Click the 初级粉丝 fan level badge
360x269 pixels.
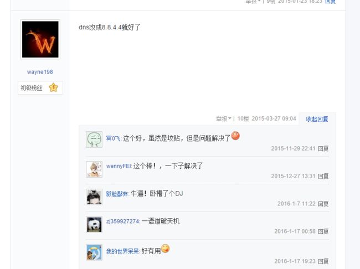coord(40,87)
